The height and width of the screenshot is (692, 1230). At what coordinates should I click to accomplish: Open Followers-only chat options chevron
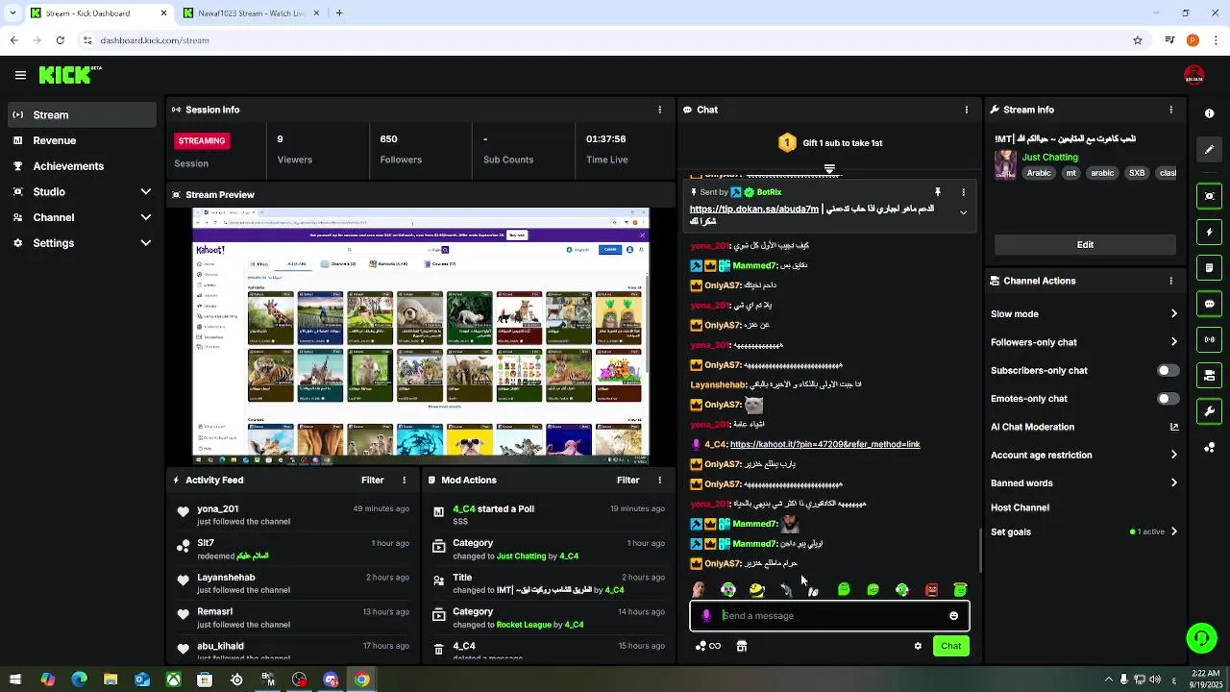tap(1173, 342)
